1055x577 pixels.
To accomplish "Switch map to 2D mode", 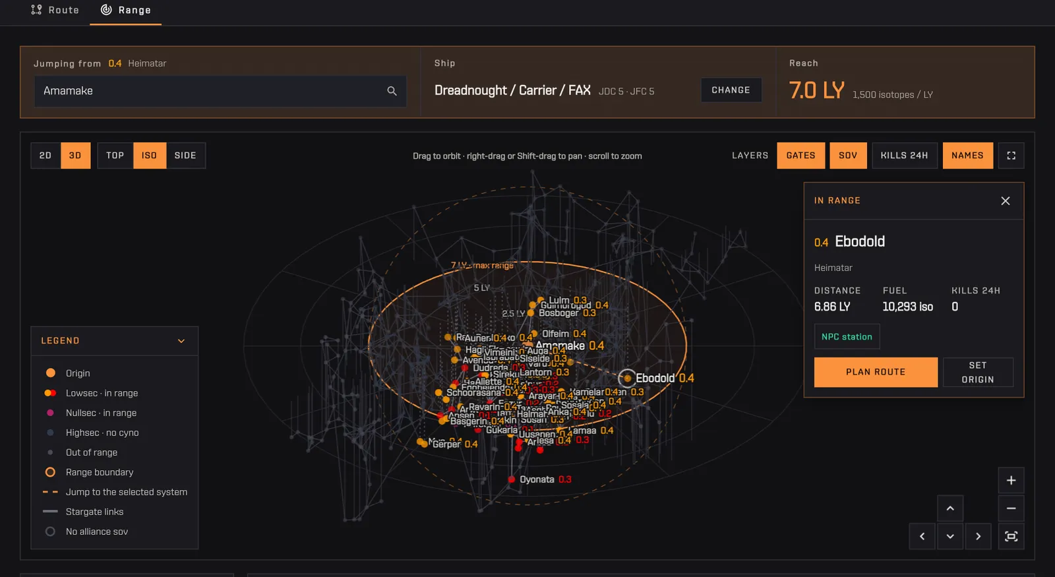I will (x=45, y=156).
